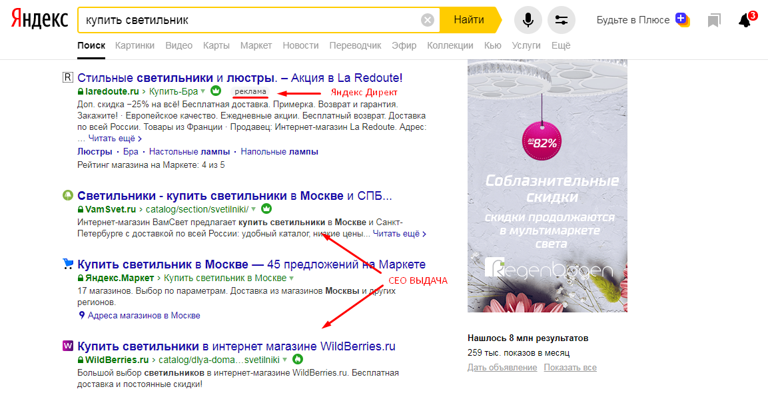
Task: Open Настольные лампы sitelink
Action: 190,152
